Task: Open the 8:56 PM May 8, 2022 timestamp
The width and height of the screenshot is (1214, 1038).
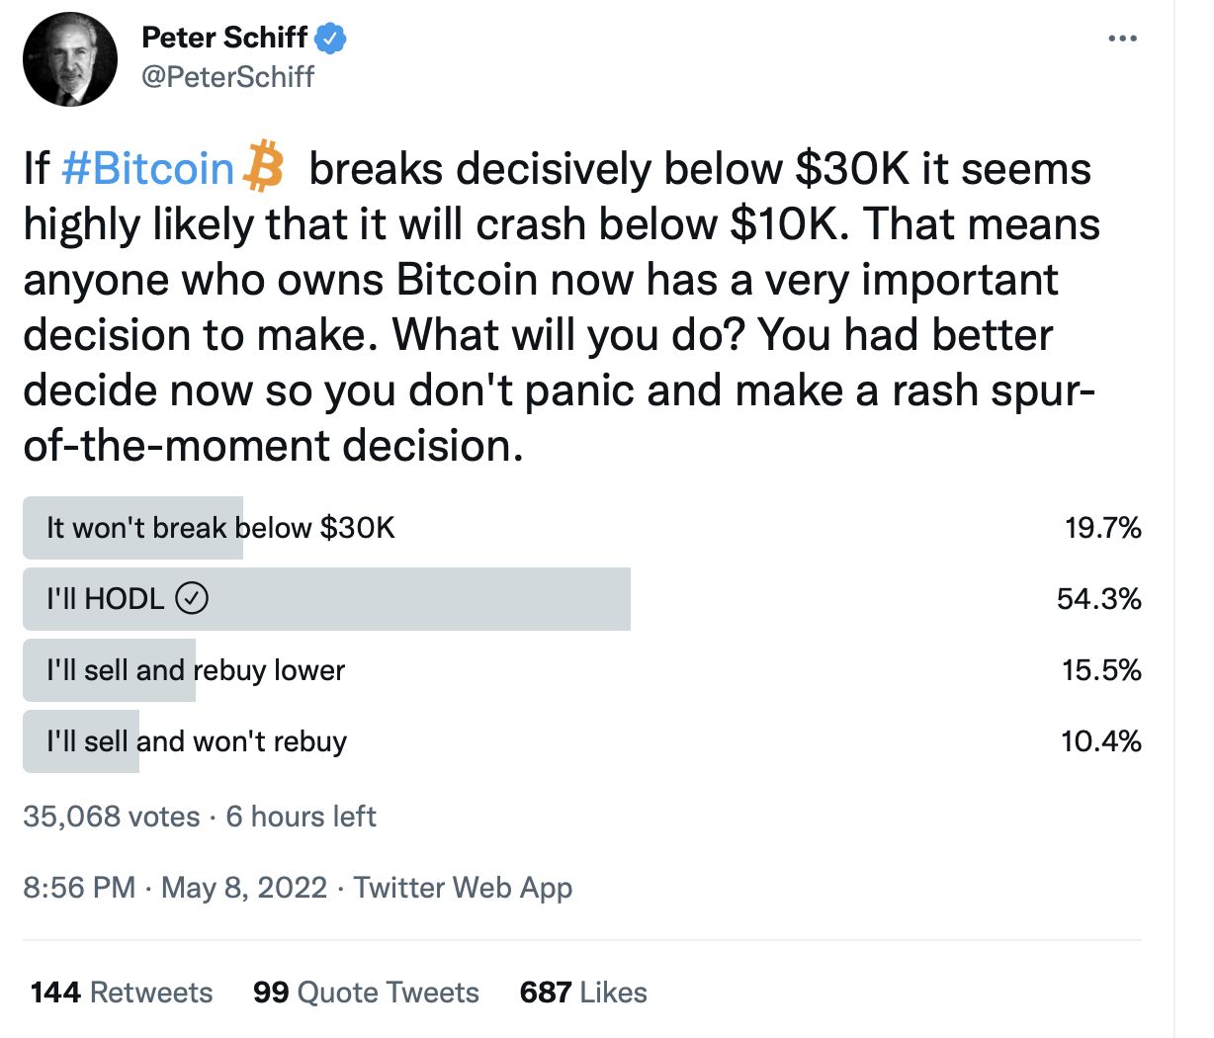Action: click(175, 887)
